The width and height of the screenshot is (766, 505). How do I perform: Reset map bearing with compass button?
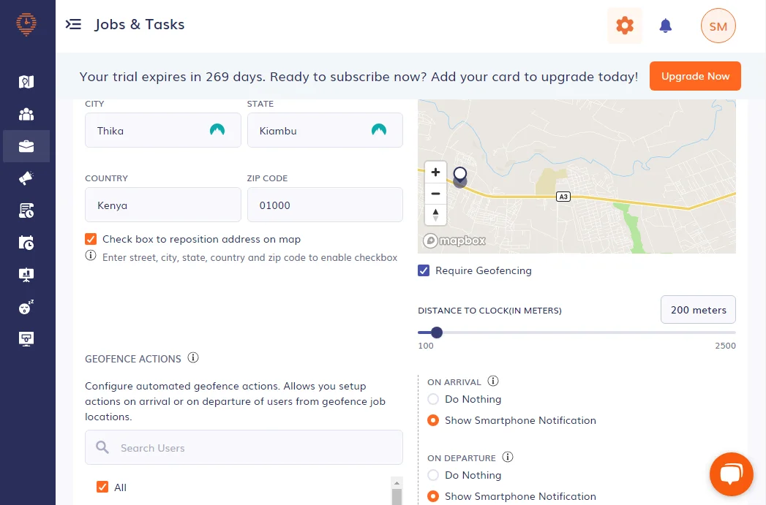435,215
